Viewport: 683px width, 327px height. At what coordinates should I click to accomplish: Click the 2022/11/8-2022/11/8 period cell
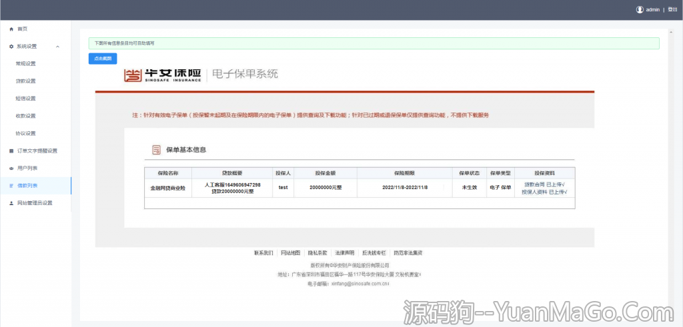pyautogui.click(x=405, y=188)
